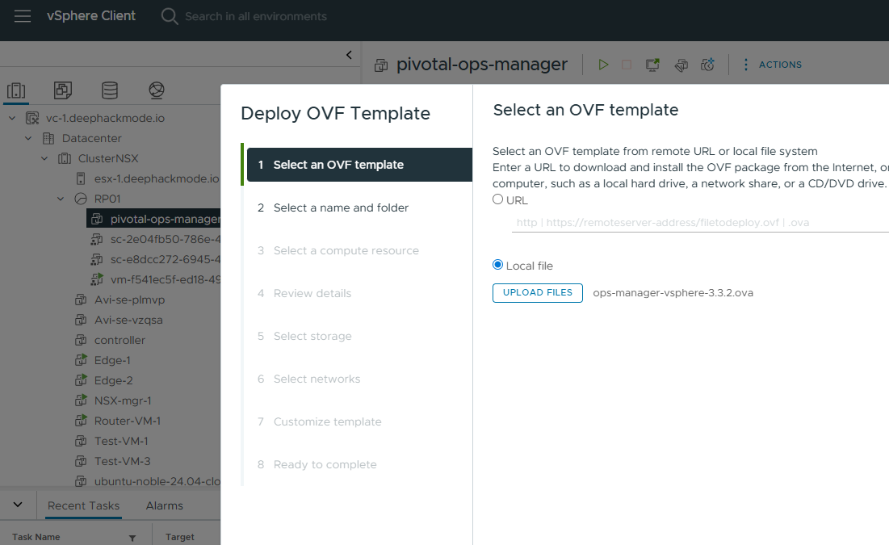889x545 pixels.
Task: Switch to Hosts and Clusters view icon
Action: [x=16, y=90]
